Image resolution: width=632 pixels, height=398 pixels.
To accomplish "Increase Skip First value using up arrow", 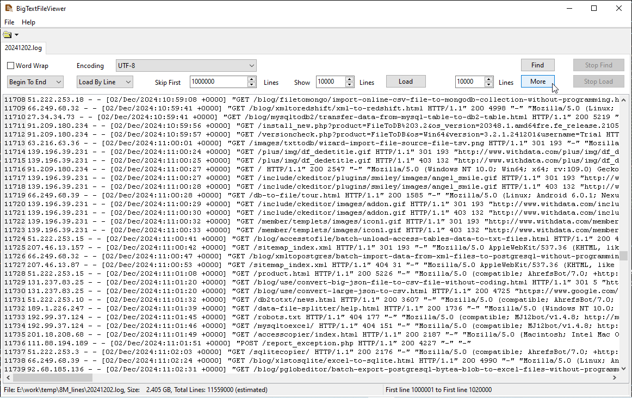I will tap(251, 79).
